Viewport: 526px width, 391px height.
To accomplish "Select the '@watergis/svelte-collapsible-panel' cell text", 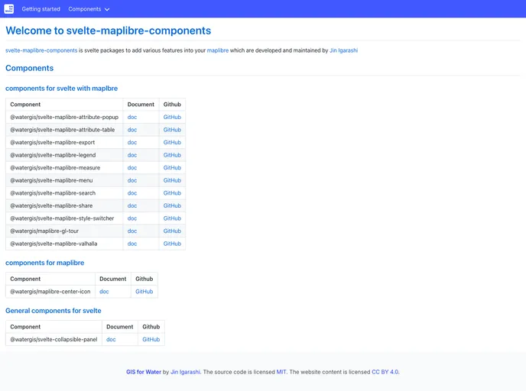I will (x=54, y=339).
